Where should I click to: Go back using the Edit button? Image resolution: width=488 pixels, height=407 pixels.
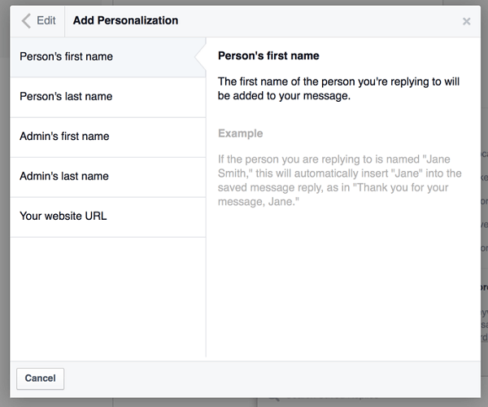coord(38,21)
